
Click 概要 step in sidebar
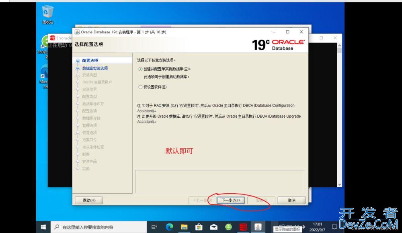pos(86,154)
